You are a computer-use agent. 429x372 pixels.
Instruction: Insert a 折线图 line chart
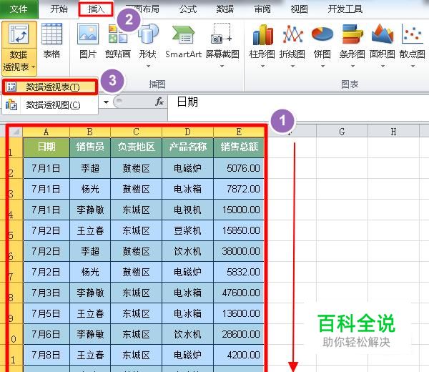292,34
